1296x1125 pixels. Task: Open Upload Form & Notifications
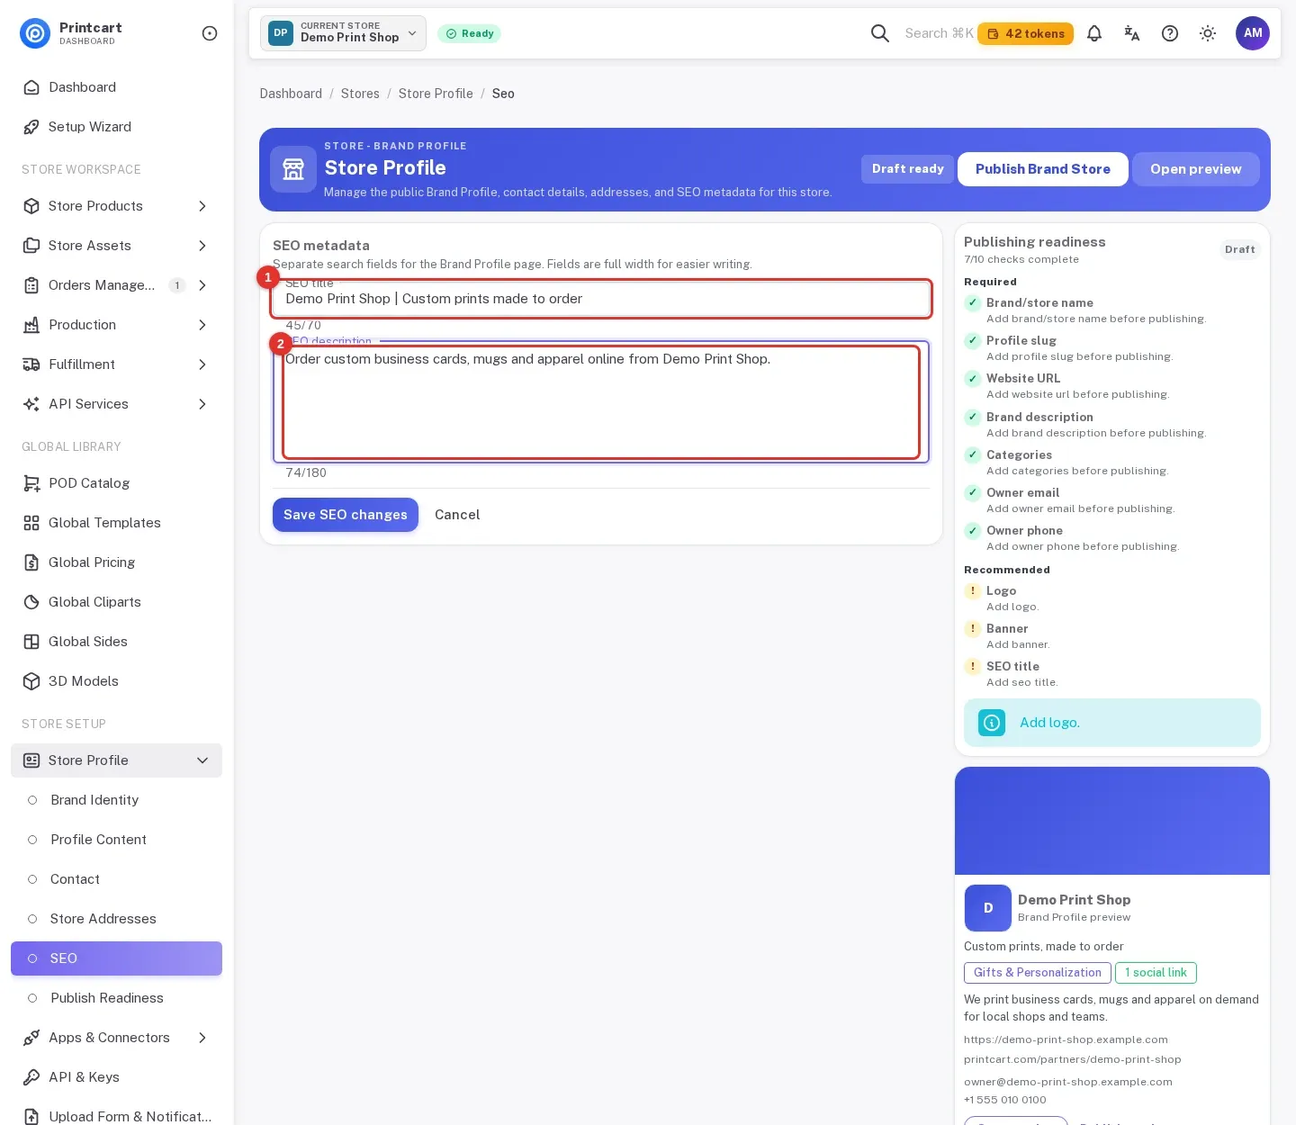(x=117, y=1117)
